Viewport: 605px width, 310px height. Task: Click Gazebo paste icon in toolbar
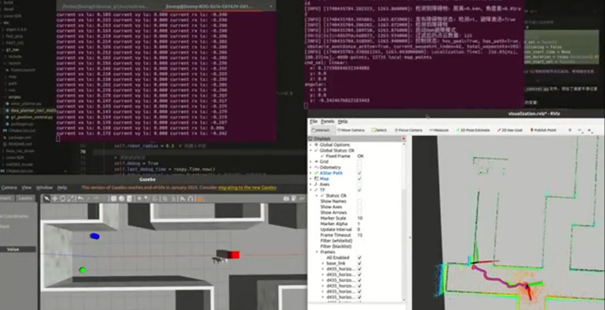coord(174,198)
